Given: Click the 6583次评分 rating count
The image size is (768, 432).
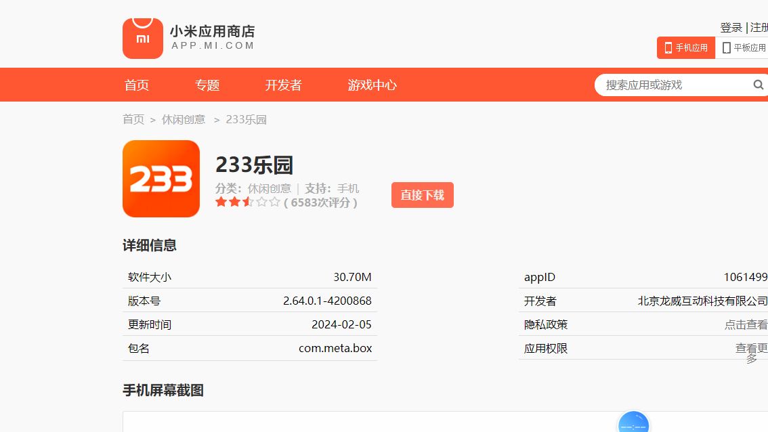Looking at the screenshot, I should tap(320, 202).
